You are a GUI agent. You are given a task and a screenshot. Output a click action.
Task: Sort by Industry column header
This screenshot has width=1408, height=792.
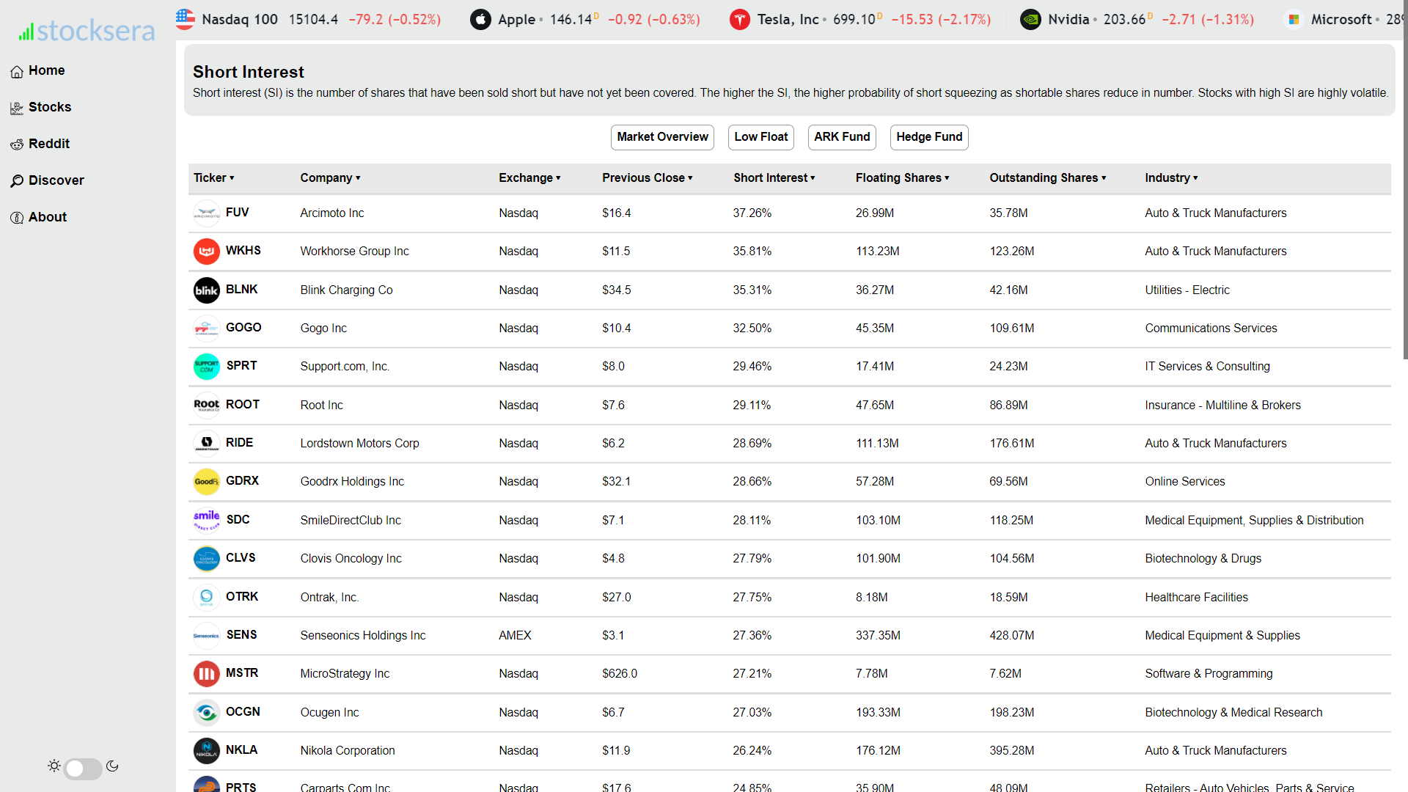click(x=1170, y=178)
